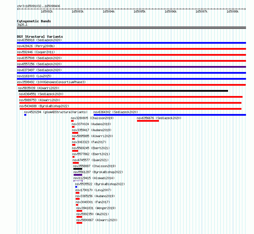Open nsv5992350 (Wu2021) label
This screenshot has height=234, width=254.
click(x=92, y=214)
